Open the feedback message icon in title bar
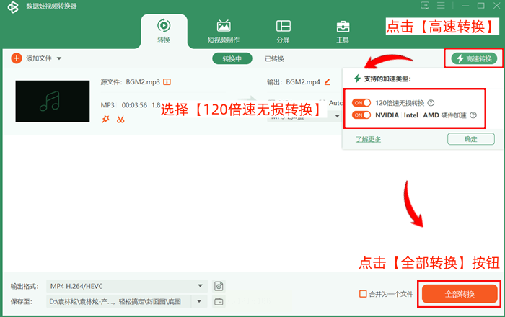Image resolution: width=505 pixels, height=317 pixels. (x=425, y=6)
